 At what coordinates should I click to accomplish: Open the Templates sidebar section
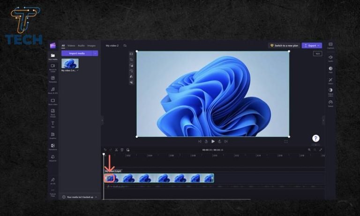[x=53, y=79]
